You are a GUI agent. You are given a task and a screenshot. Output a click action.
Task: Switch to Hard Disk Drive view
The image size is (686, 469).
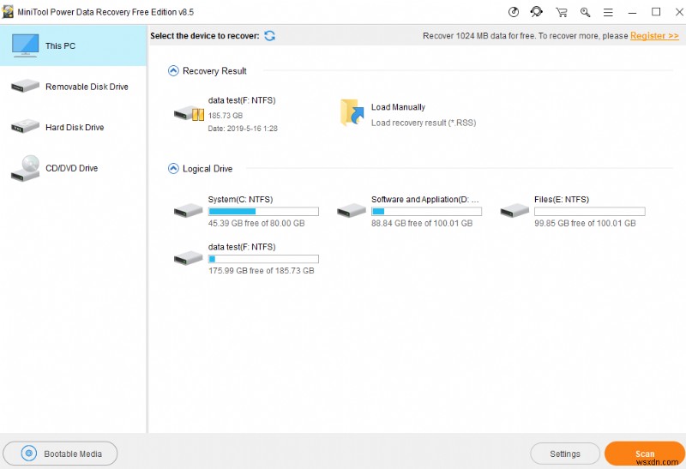point(73,127)
